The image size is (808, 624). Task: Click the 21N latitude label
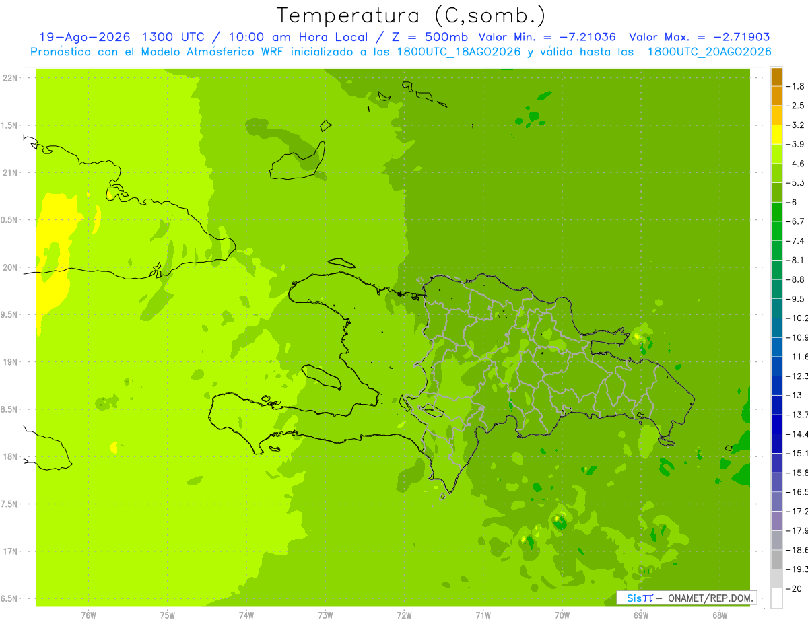pos(10,173)
